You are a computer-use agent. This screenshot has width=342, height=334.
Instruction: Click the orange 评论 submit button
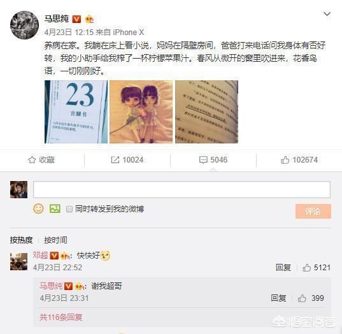(313, 211)
